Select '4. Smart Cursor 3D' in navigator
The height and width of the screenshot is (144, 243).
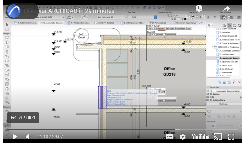pos(227,36)
